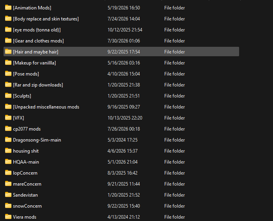273x221 pixels.
Task: Click the Dragonsong-Sim-main folder icon
Action: (8, 140)
